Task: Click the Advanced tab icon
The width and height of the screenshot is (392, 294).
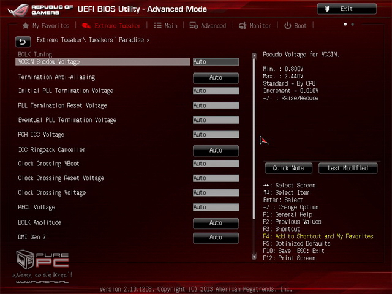Action: pyautogui.click(x=194, y=26)
